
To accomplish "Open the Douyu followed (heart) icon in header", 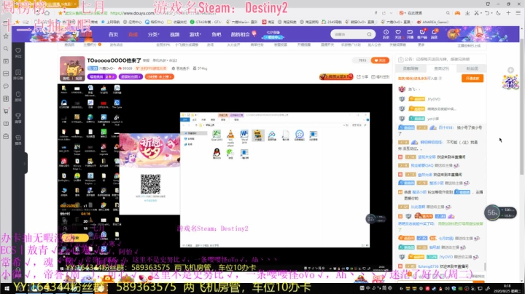I will pyautogui.click(x=398, y=33).
